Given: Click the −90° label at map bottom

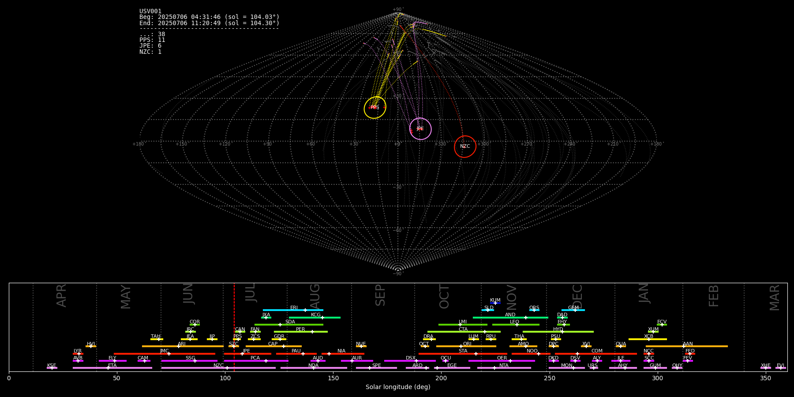Looking at the screenshot, I should (398, 273).
